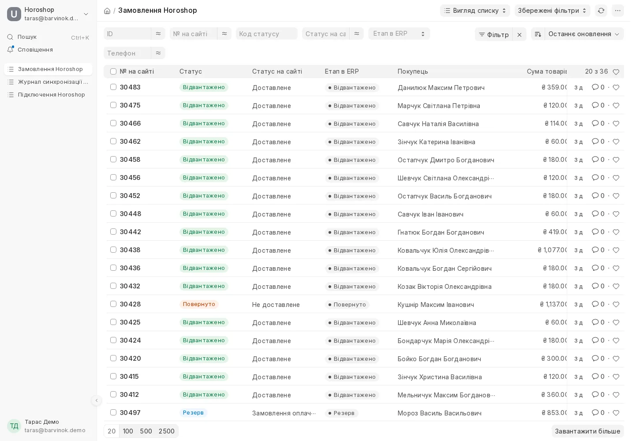Image resolution: width=635 pixels, height=441 pixels.
Task: Click the Код статусу input field
Action: click(267, 34)
